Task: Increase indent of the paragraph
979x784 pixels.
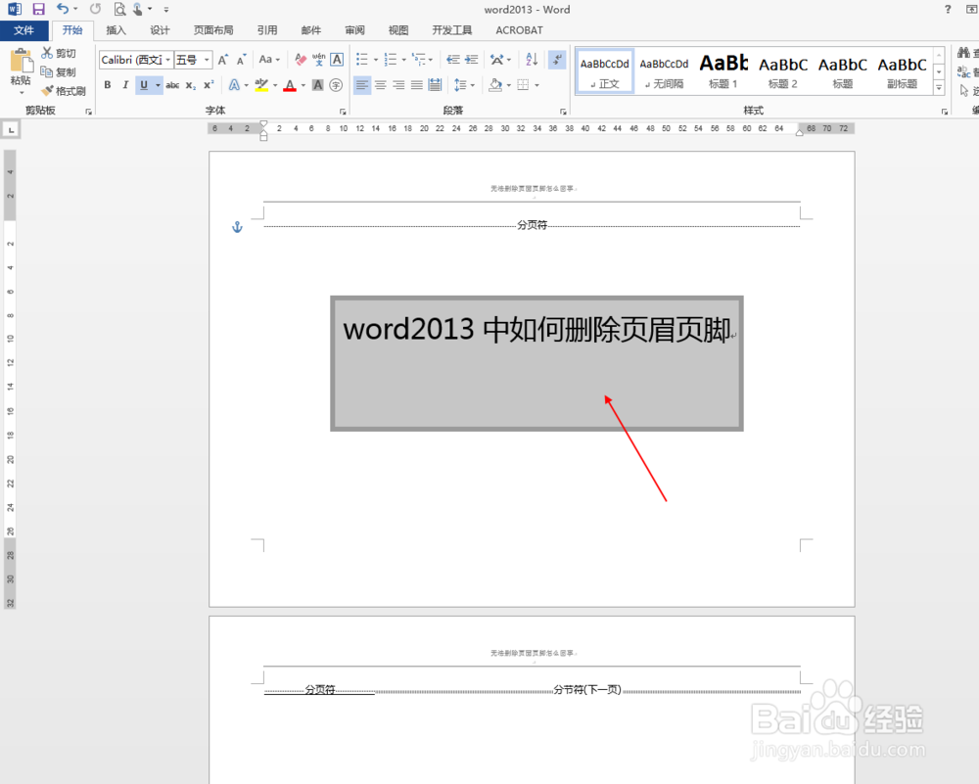Action: click(472, 60)
